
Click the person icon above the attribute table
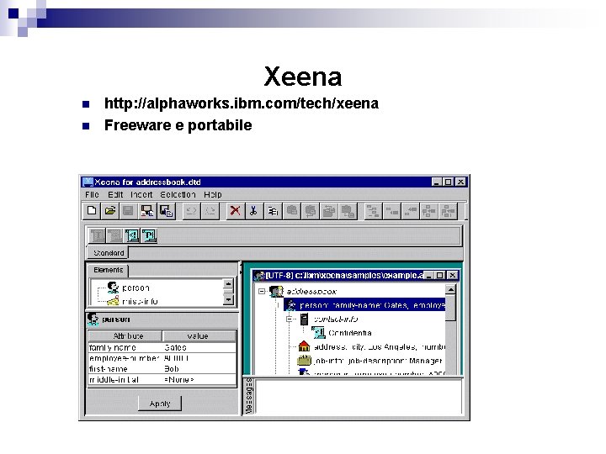click(x=93, y=319)
